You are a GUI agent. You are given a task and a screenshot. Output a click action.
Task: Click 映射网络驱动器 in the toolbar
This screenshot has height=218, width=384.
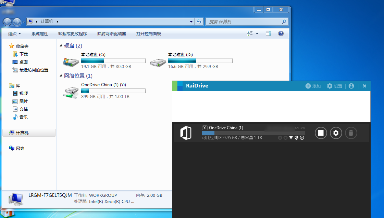[112, 34]
